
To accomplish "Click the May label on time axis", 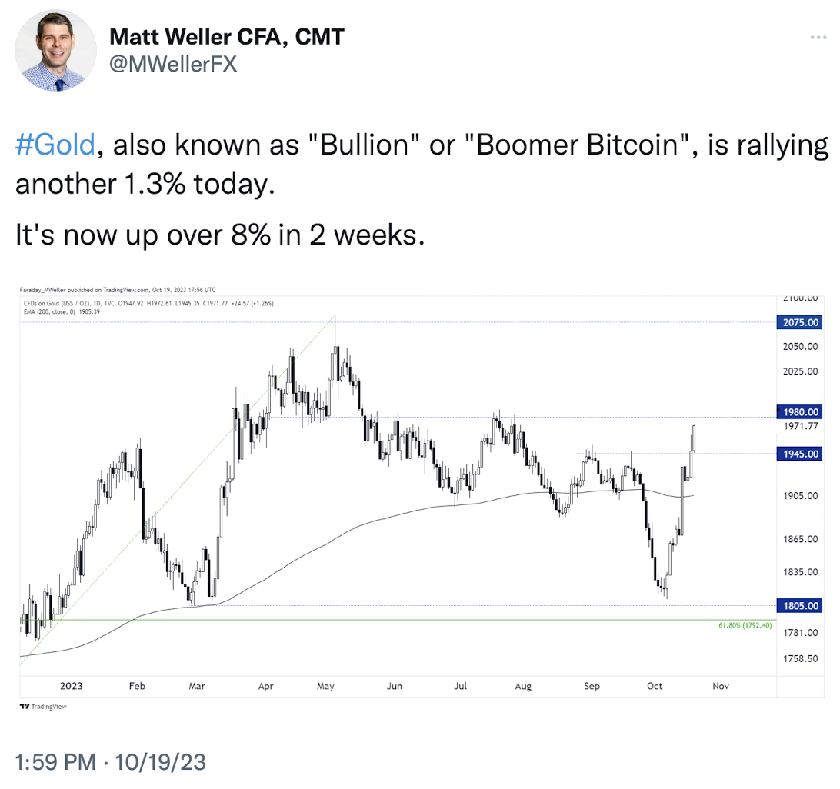I will point(325,686).
